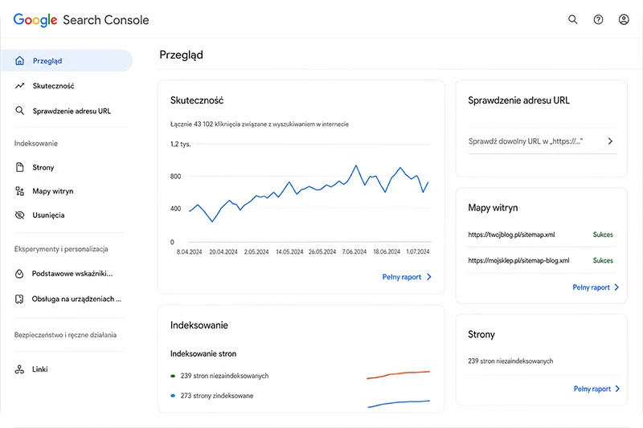Click the Mapy witryn card heading
This screenshot has width=643, height=428.
click(x=493, y=208)
